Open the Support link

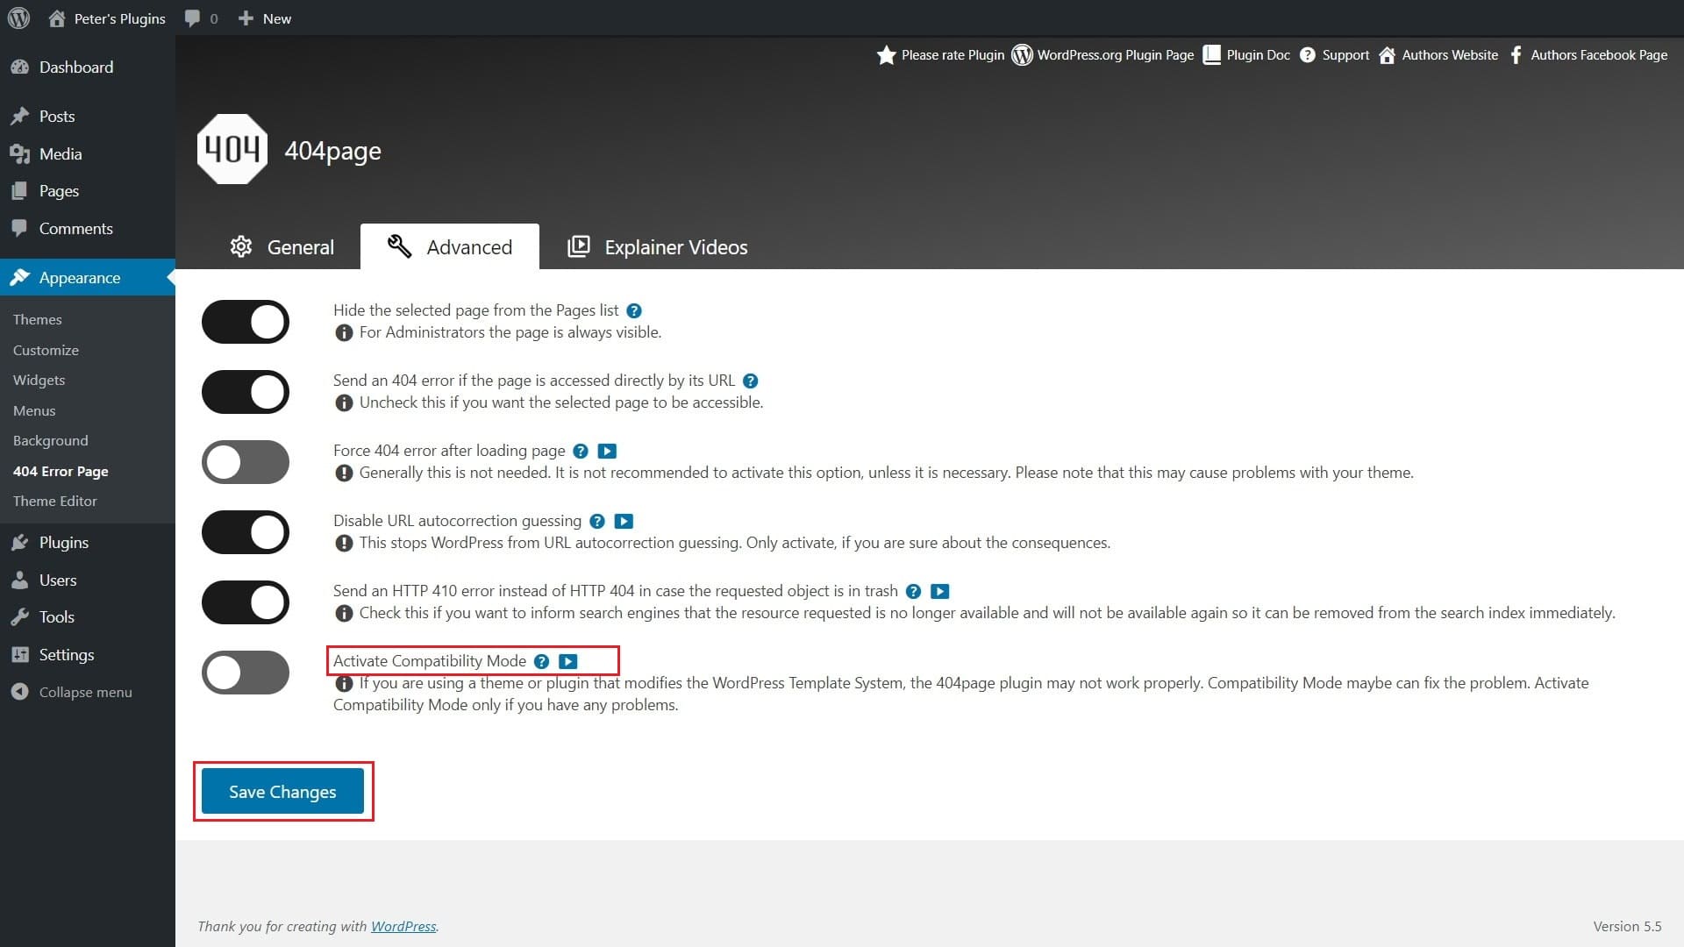[x=1334, y=55]
